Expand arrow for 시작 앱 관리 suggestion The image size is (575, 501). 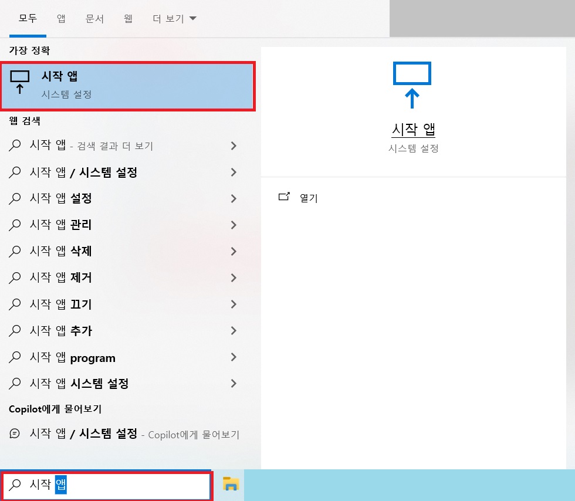tap(234, 225)
